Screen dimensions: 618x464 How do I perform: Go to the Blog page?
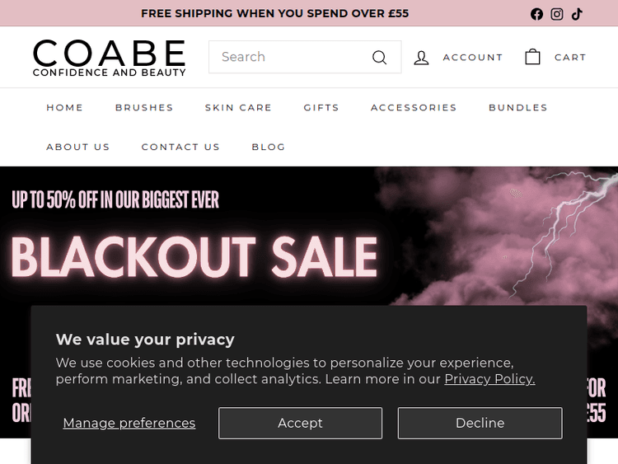point(269,147)
